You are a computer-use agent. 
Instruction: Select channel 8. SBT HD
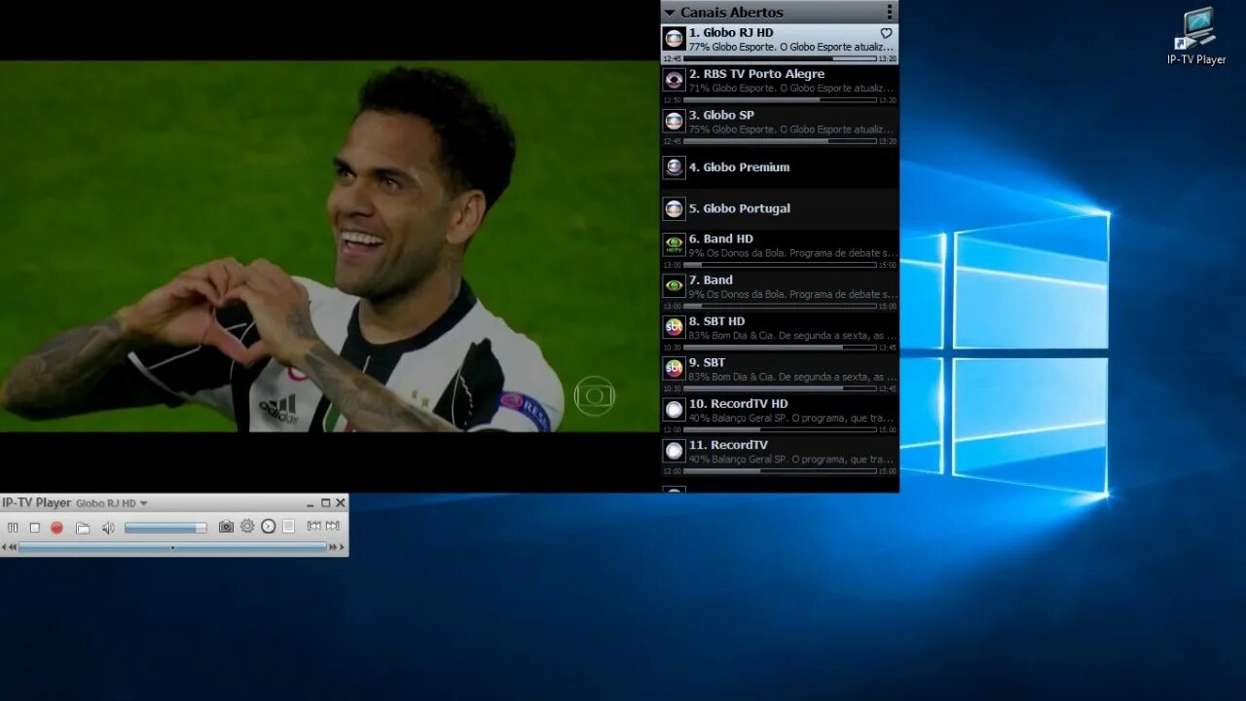(780, 332)
